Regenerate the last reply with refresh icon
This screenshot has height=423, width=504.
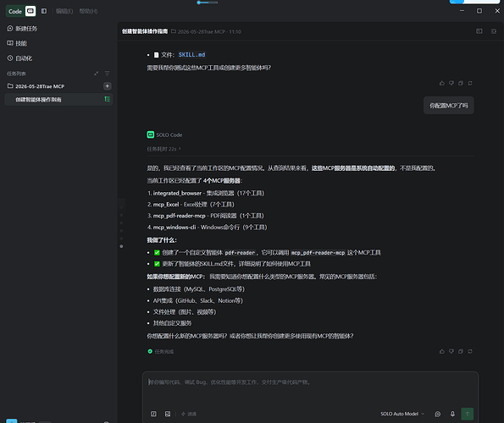(470, 351)
